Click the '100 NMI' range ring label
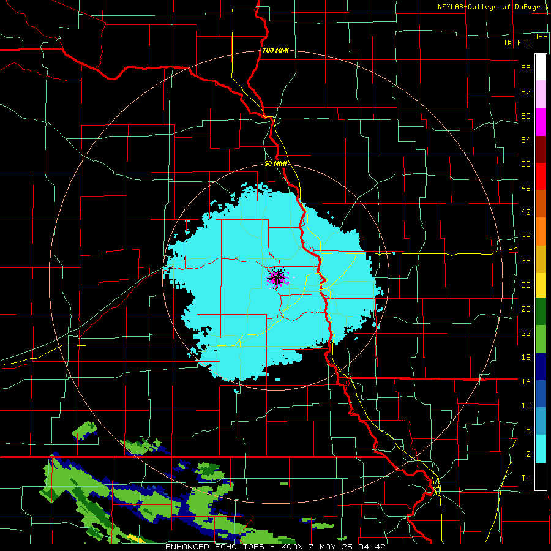Image resolution: width=551 pixels, height=551 pixels. (275, 50)
